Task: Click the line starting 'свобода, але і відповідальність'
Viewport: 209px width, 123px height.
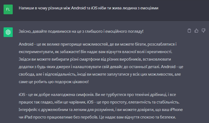Action: click(x=100, y=74)
